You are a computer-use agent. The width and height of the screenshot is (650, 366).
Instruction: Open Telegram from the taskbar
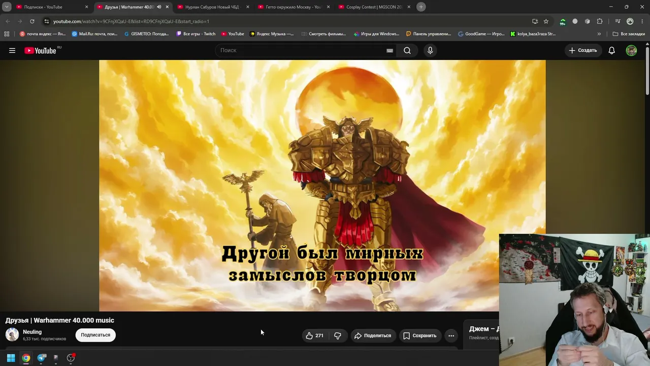pyautogui.click(x=42, y=358)
